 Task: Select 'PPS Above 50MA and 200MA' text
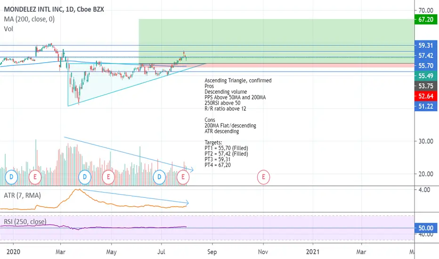pos(235,97)
